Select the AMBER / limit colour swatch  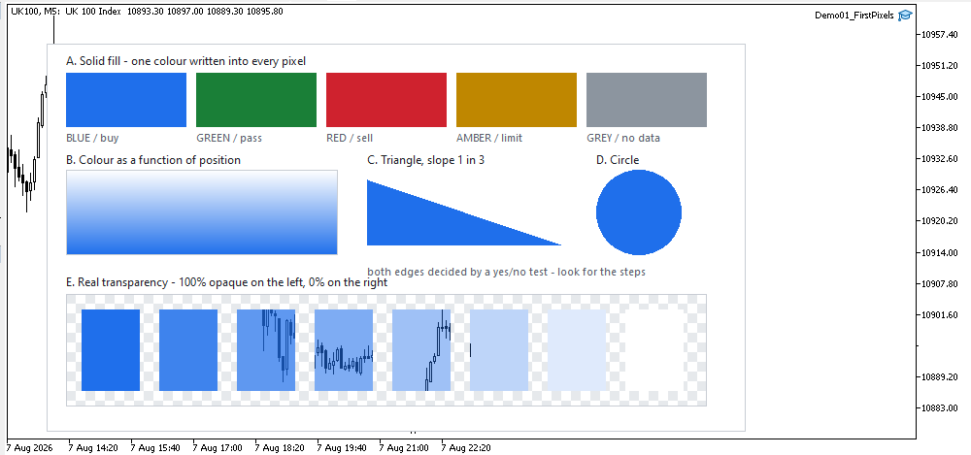(517, 100)
